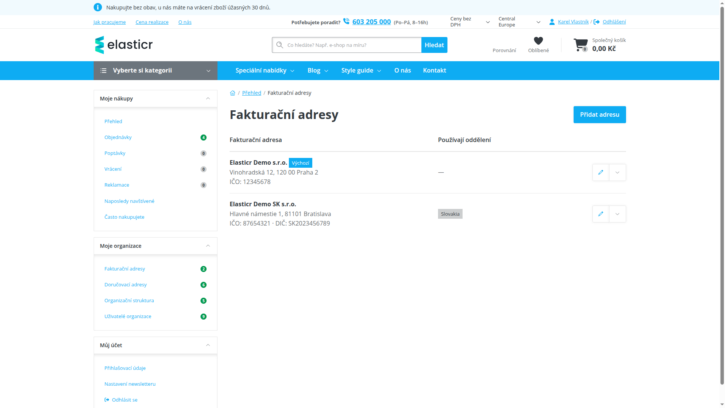Image resolution: width=725 pixels, height=408 pixels.
Task: Open the Speciální nabídky menu
Action: [x=265, y=71]
